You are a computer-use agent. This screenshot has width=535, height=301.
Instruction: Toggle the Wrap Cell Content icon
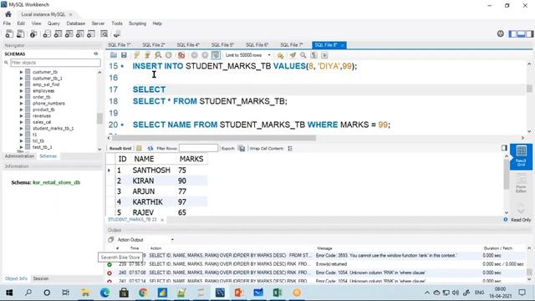pos(290,149)
